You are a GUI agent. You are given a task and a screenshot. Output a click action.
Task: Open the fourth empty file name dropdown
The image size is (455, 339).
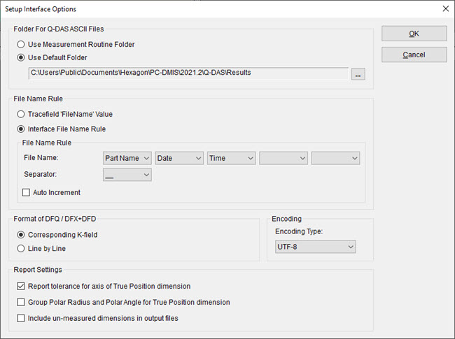coord(283,159)
